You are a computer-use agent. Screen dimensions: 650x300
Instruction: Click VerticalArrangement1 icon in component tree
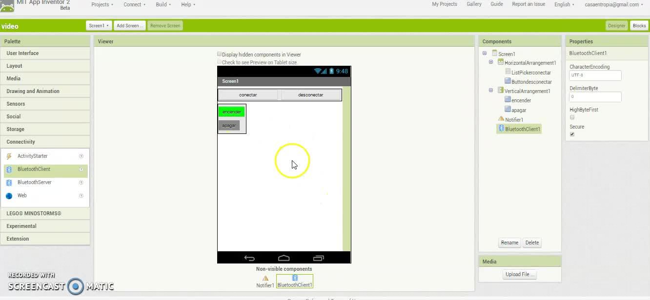tap(501, 90)
